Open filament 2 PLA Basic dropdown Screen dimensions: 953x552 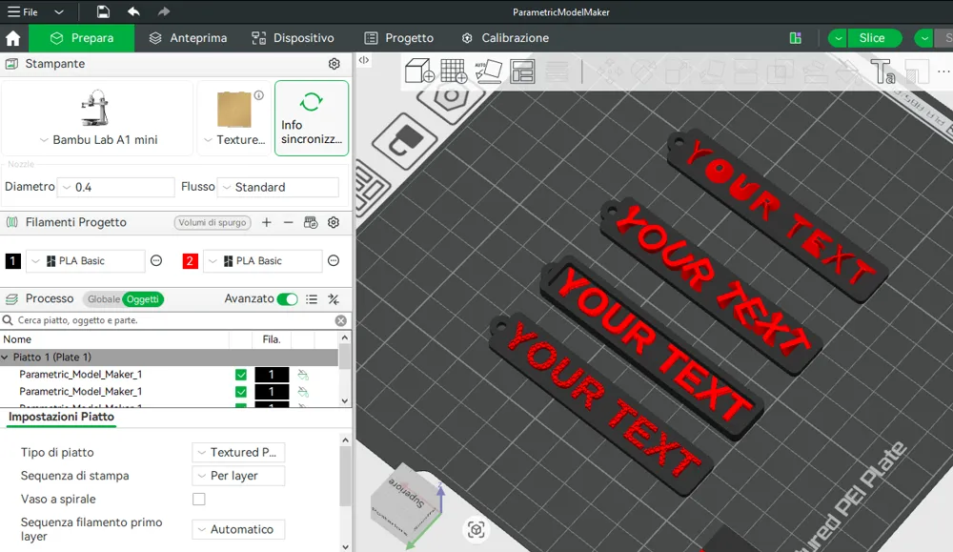(262, 261)
